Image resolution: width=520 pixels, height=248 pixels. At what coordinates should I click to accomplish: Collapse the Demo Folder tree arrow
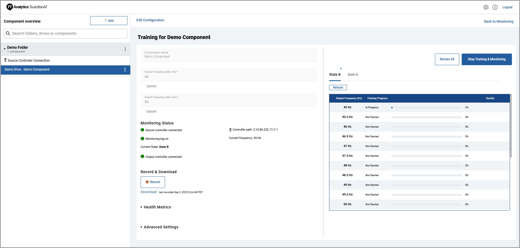[5, 49]
